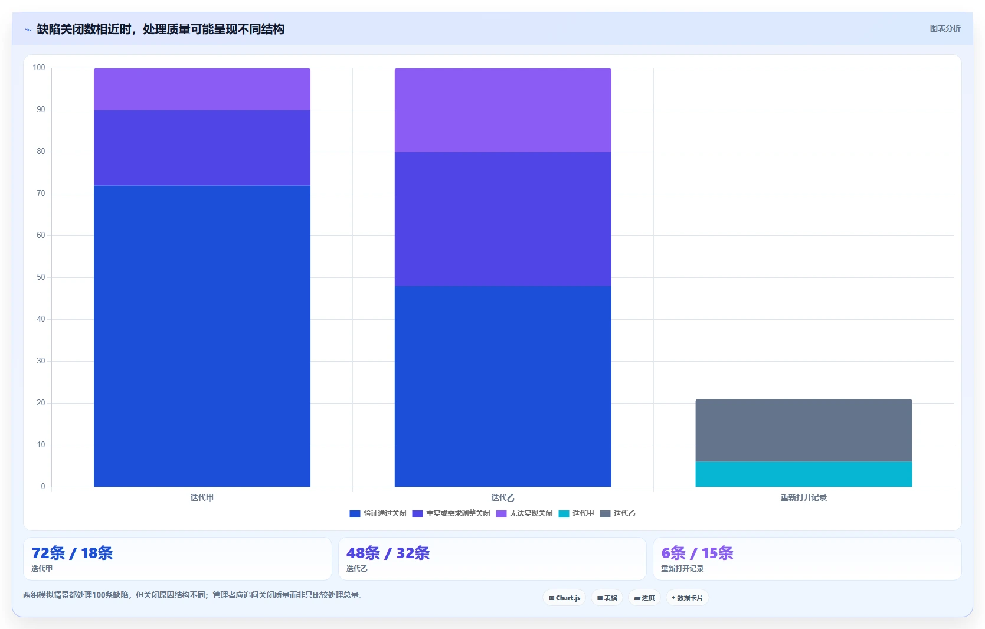Click the 48条 / 32条 data card value
The width and height of the screenshot is (985, 629).
388,553
